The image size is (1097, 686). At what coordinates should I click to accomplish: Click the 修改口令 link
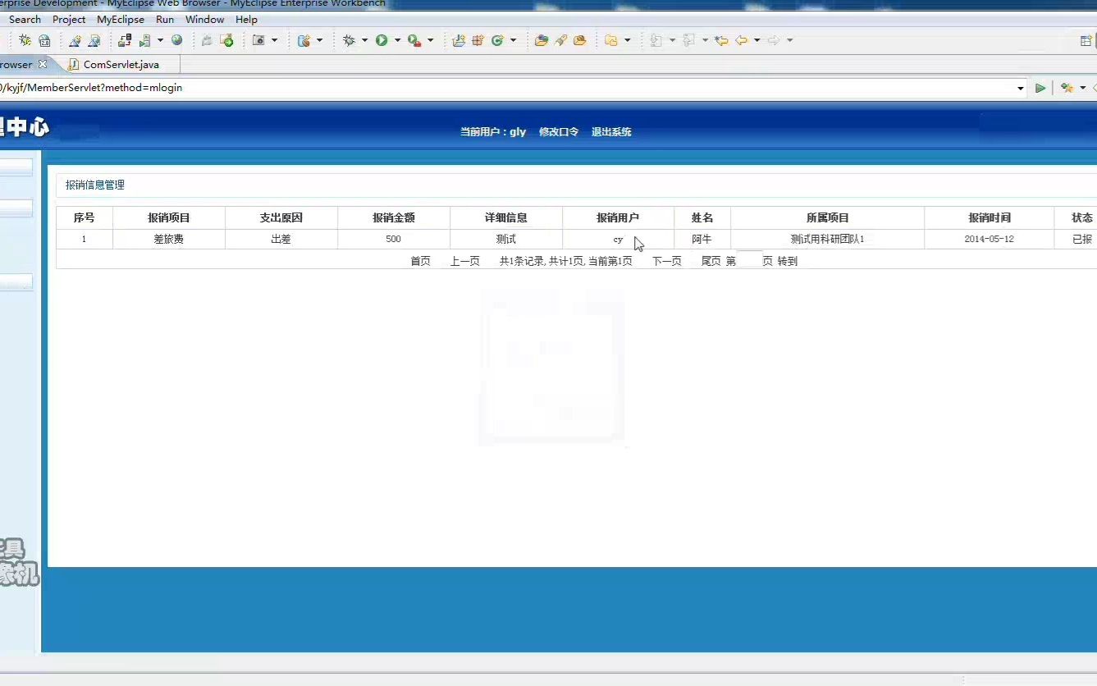click(559, 132)
